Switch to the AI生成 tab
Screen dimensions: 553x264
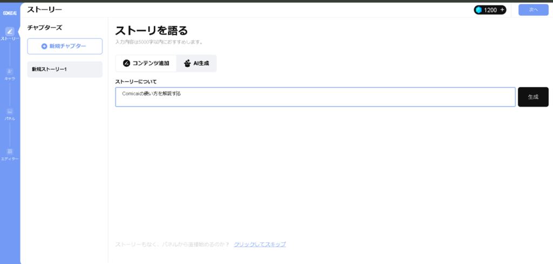tap(197, 63)
